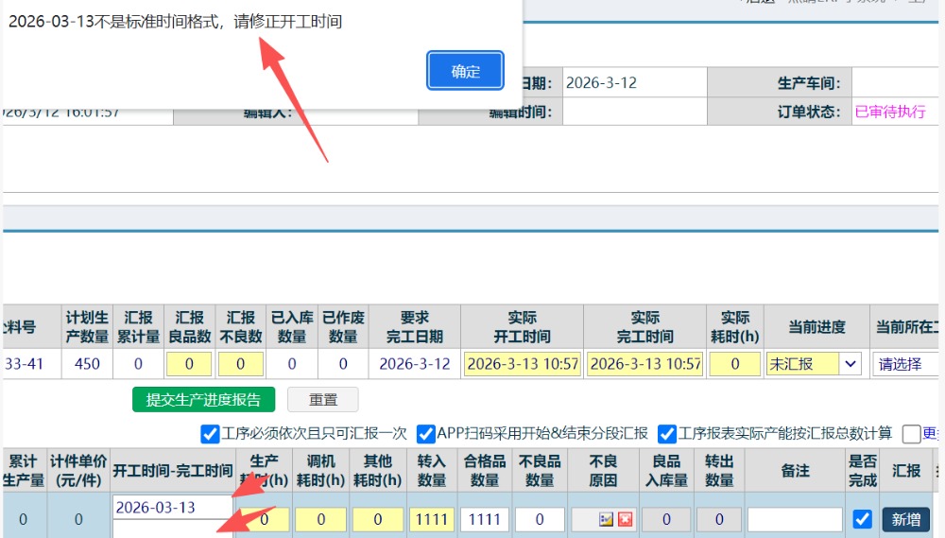Open the 当前所在工序 请选择 dropdown

point(905,364)
